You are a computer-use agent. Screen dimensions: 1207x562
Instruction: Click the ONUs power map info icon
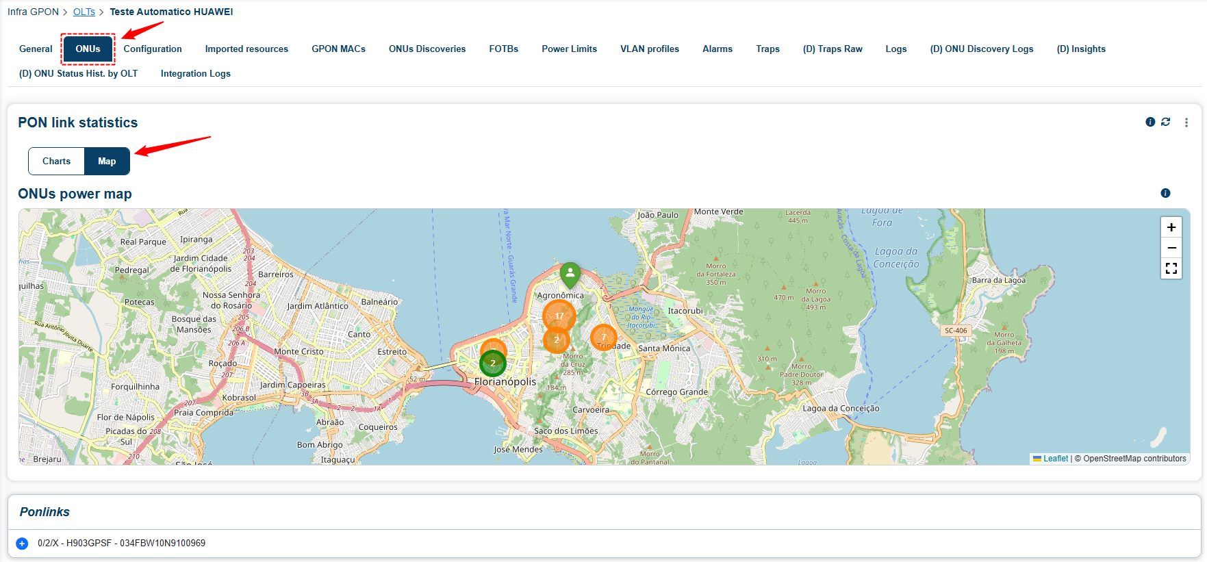1165,193
